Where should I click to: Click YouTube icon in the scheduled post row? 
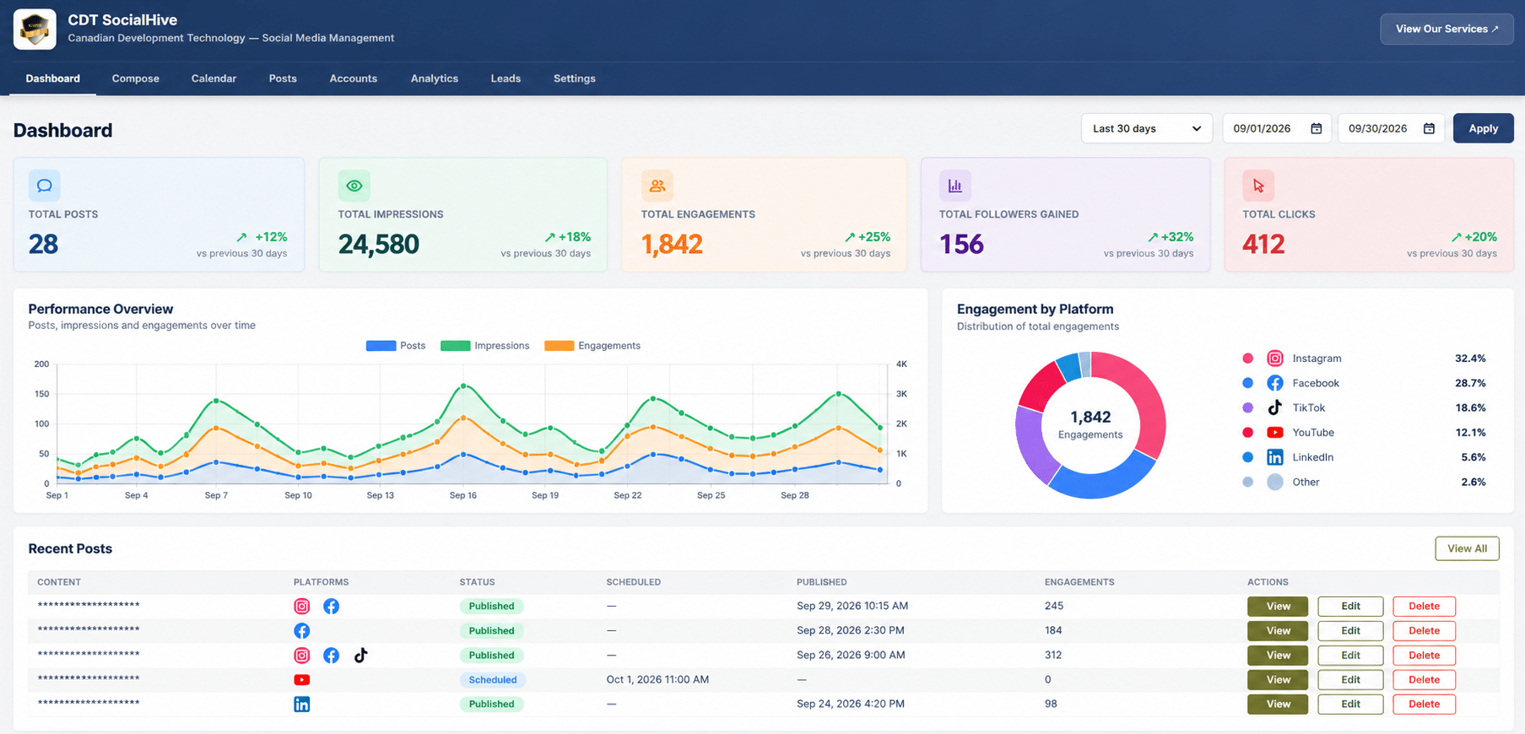point(302,680)
